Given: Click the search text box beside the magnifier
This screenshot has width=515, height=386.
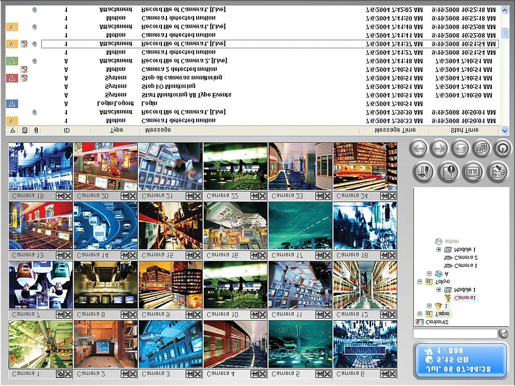Looking at the screenshot, I should pos(455,334).
